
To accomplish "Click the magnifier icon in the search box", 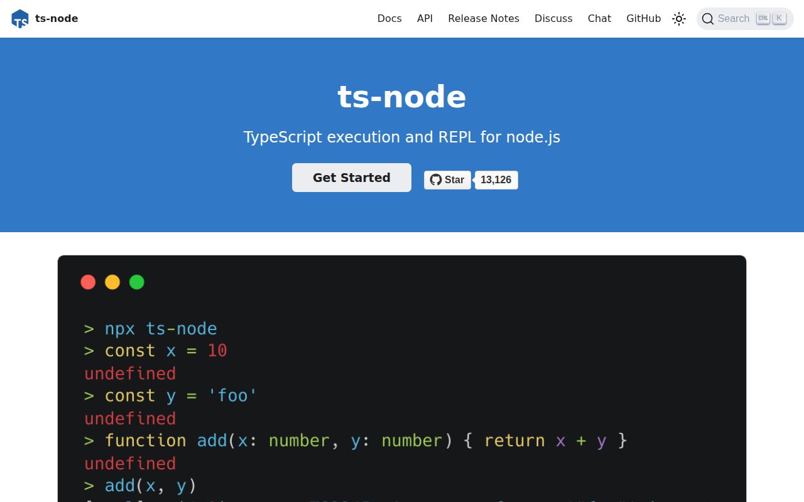I will click(x=708, y=19).
